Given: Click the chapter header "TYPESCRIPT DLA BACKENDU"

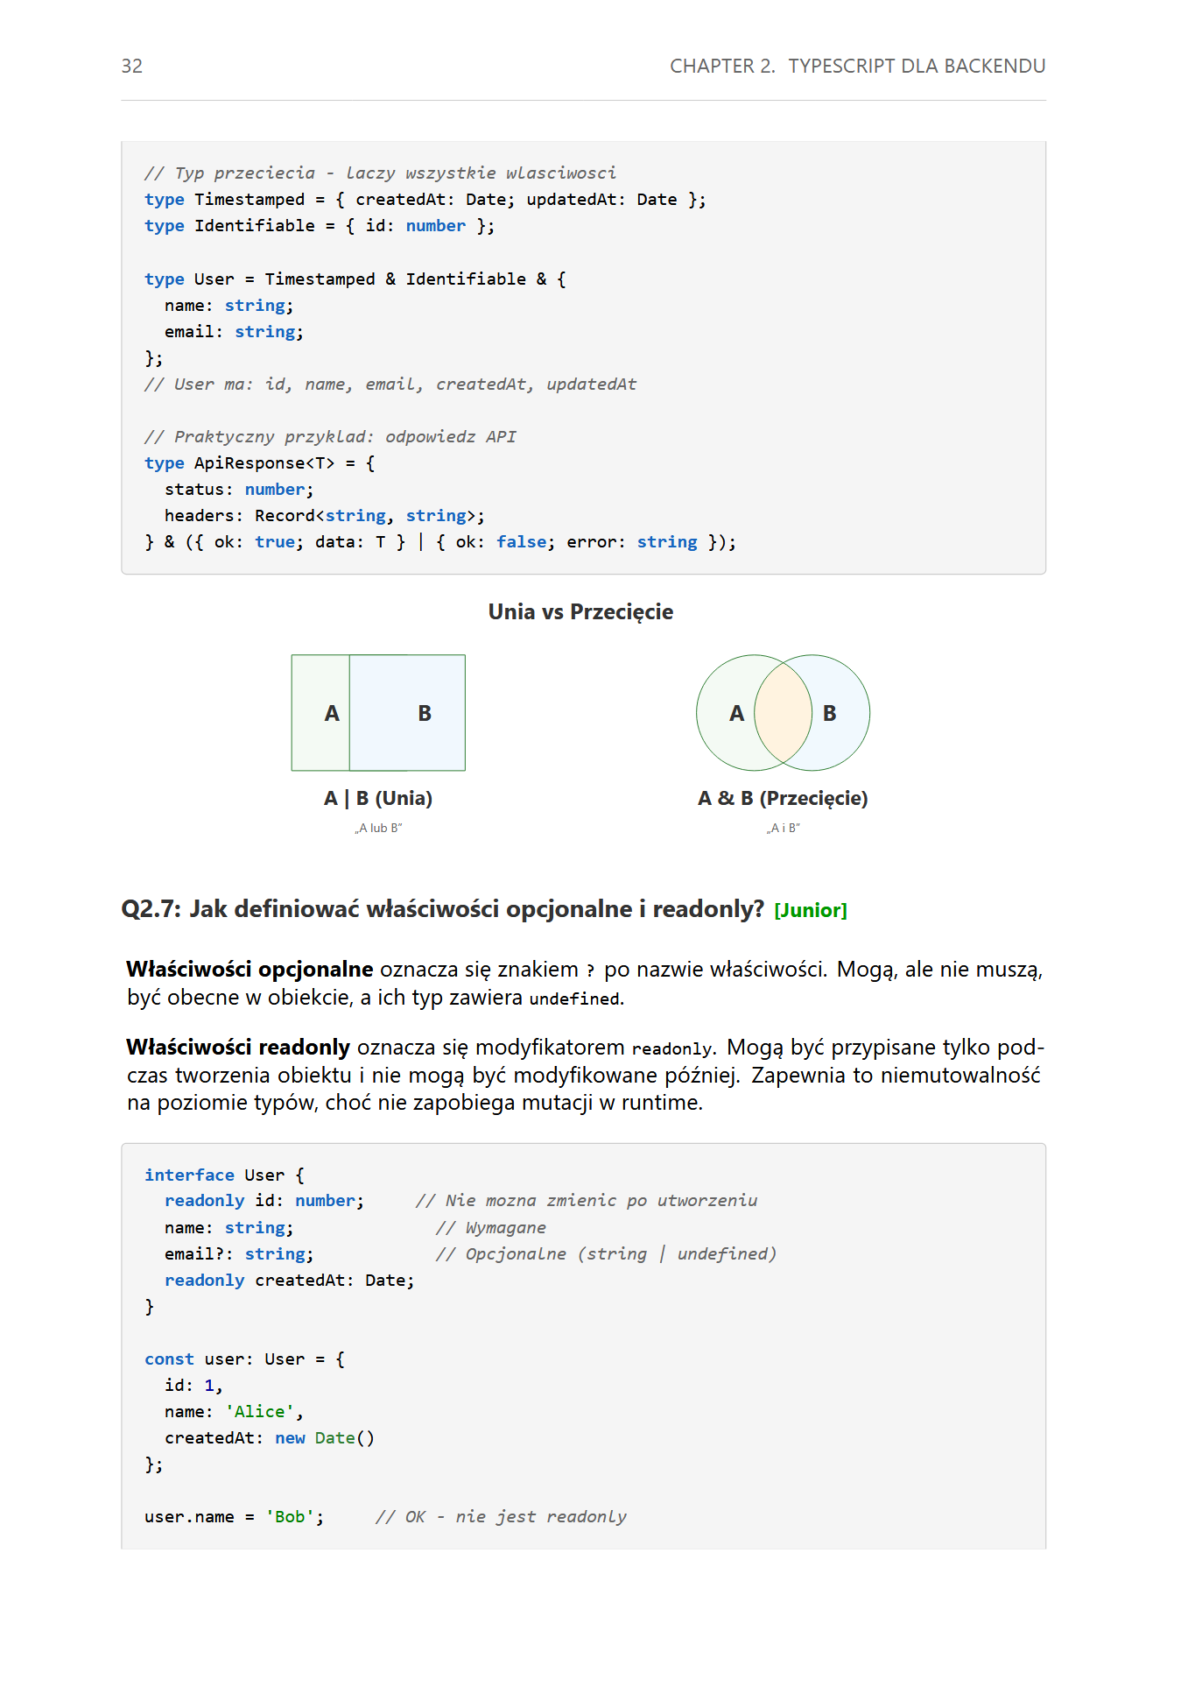Looking at the screenshot, I should [916, 67].
